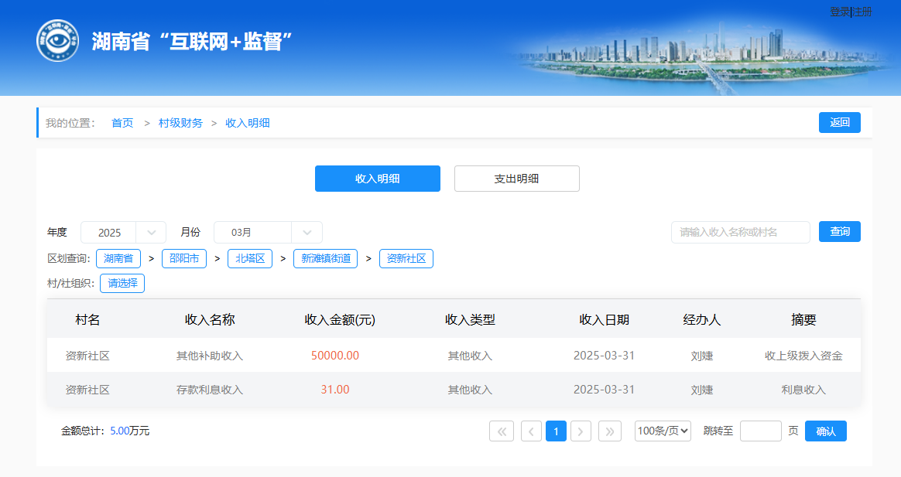Click the 收入金额(元) column header

click(x=340, y=320)
